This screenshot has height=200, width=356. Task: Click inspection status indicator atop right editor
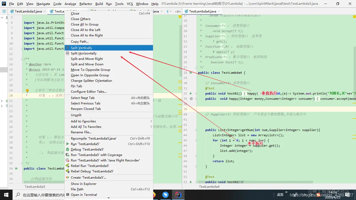(x=354, y=17)
